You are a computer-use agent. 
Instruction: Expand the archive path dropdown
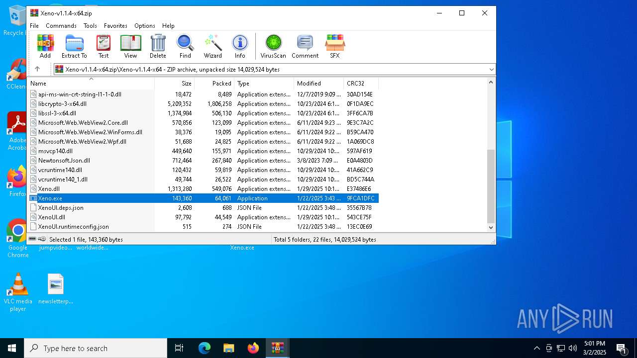[x=491, y=70]
